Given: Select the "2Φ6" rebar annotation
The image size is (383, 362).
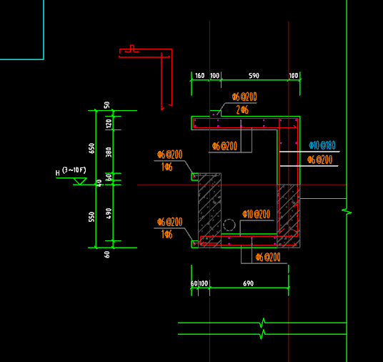Looking at the screenshot, I should (242, 110).
